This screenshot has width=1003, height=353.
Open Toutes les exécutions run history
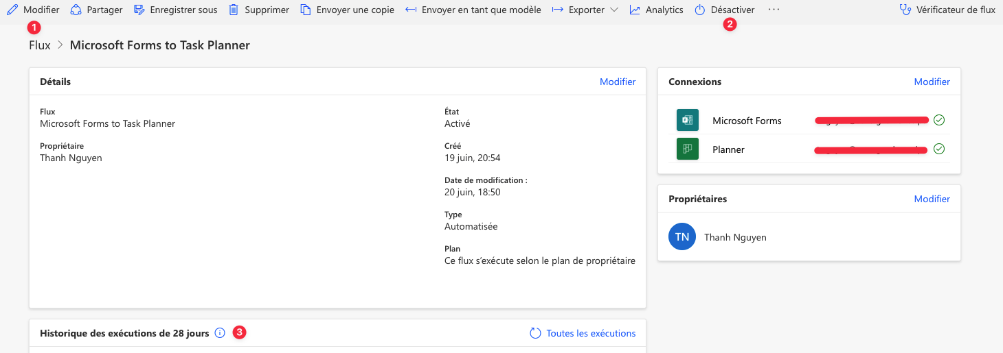(583, 333)
